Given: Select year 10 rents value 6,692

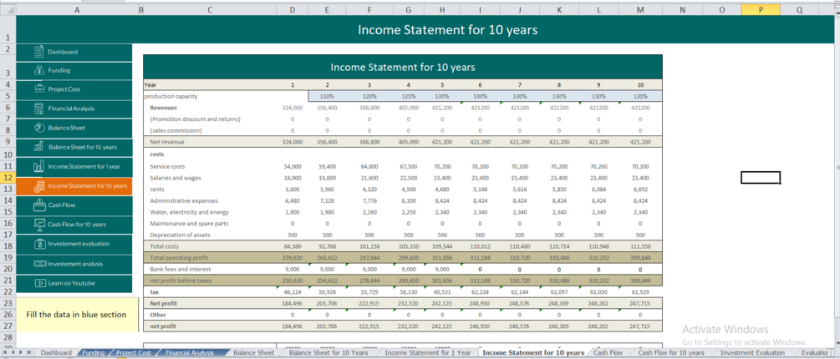Looking at the screenshot, I should (640, 189).
